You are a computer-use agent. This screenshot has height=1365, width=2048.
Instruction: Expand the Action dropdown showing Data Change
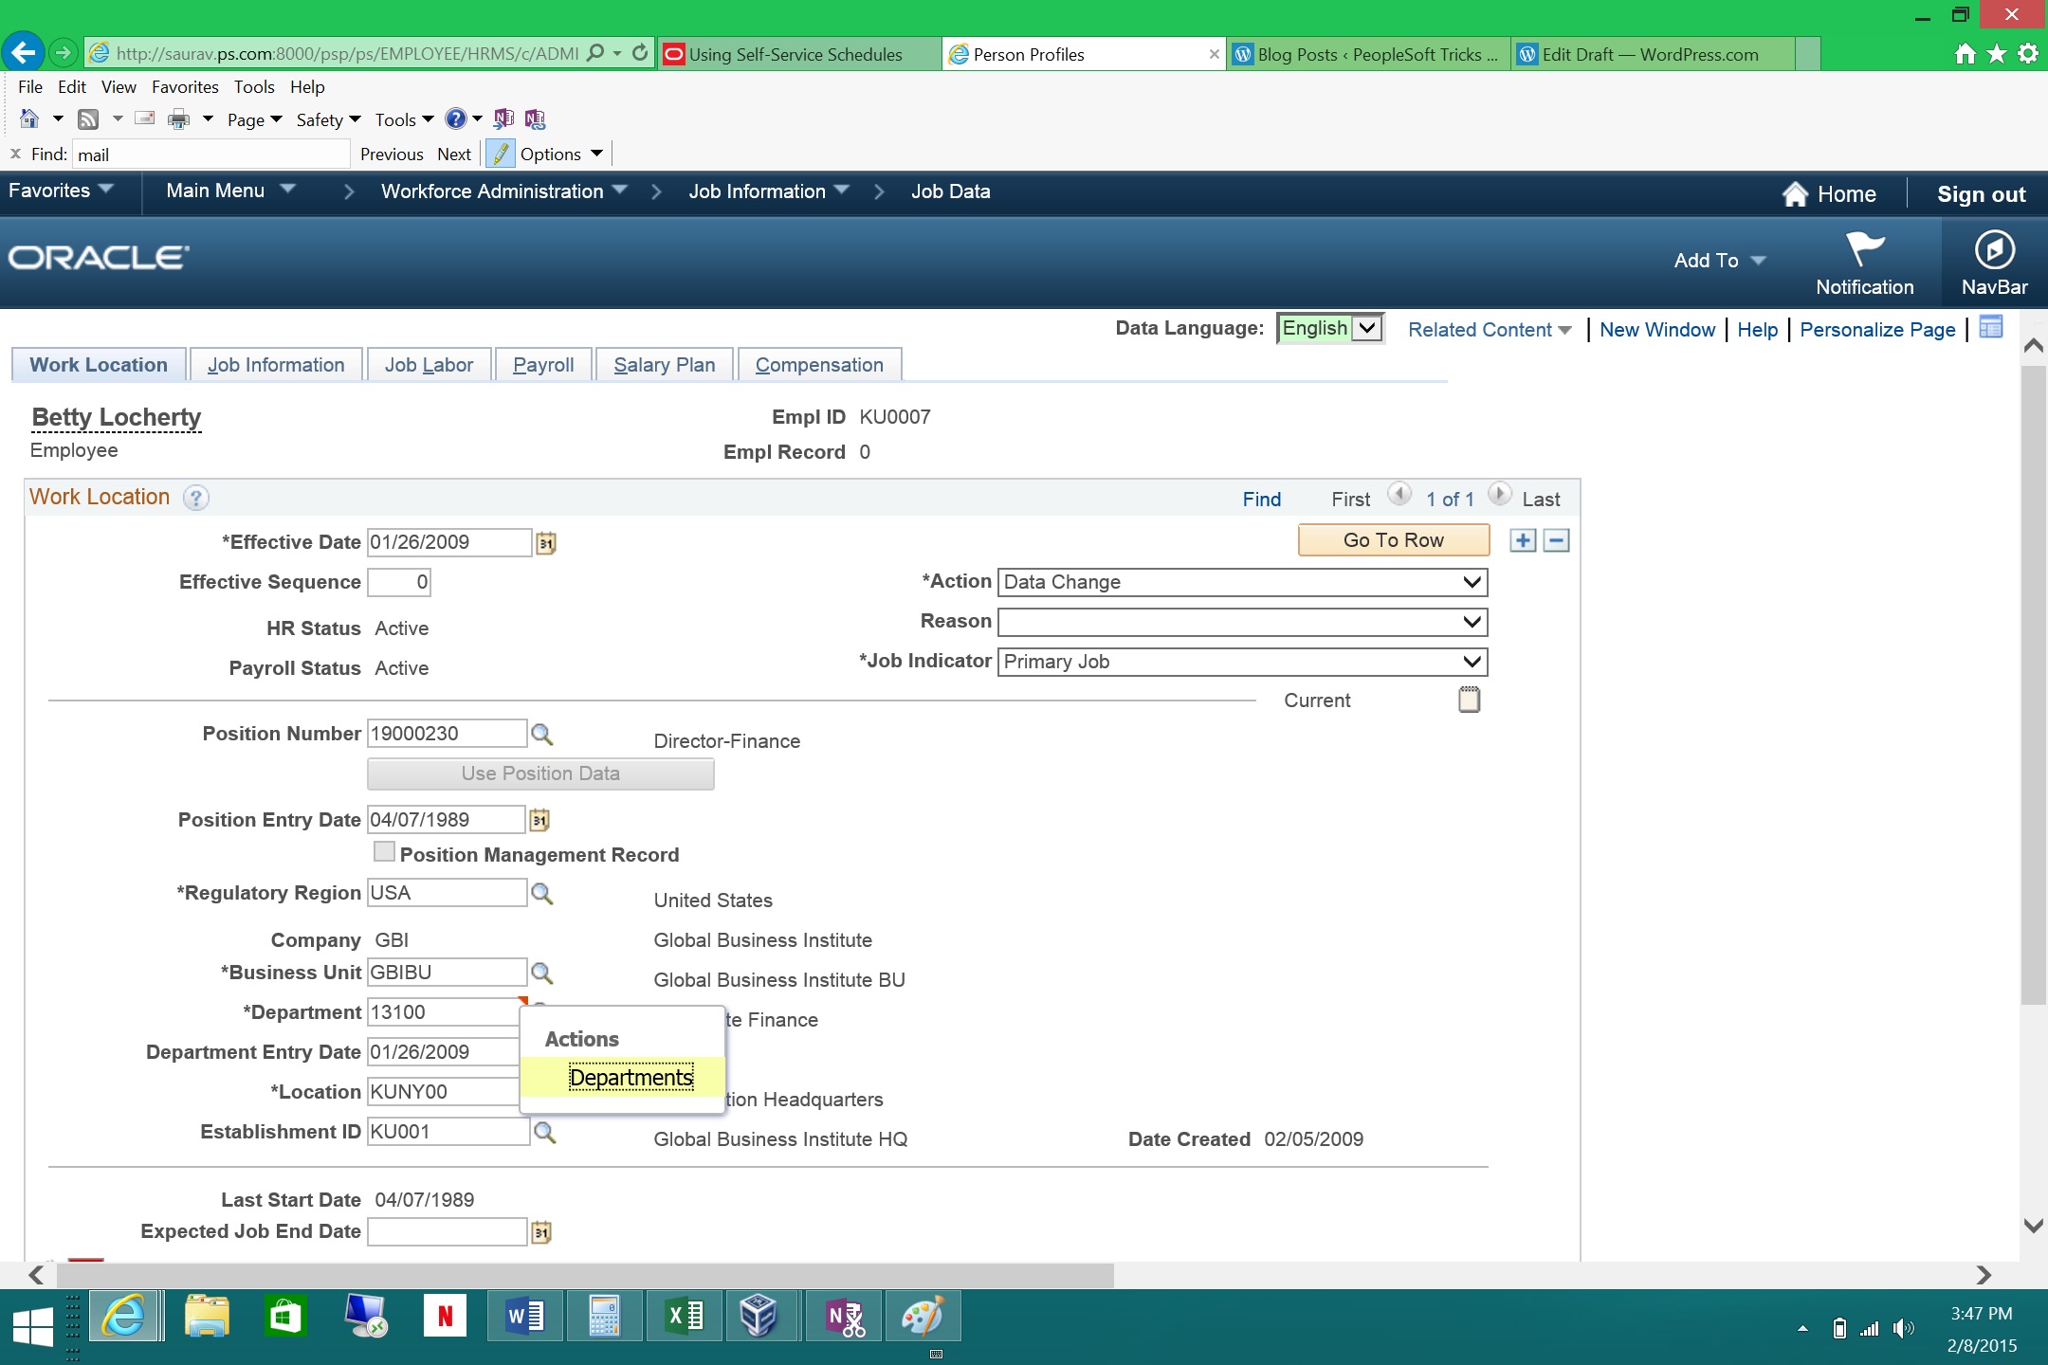coord(1242,582)
